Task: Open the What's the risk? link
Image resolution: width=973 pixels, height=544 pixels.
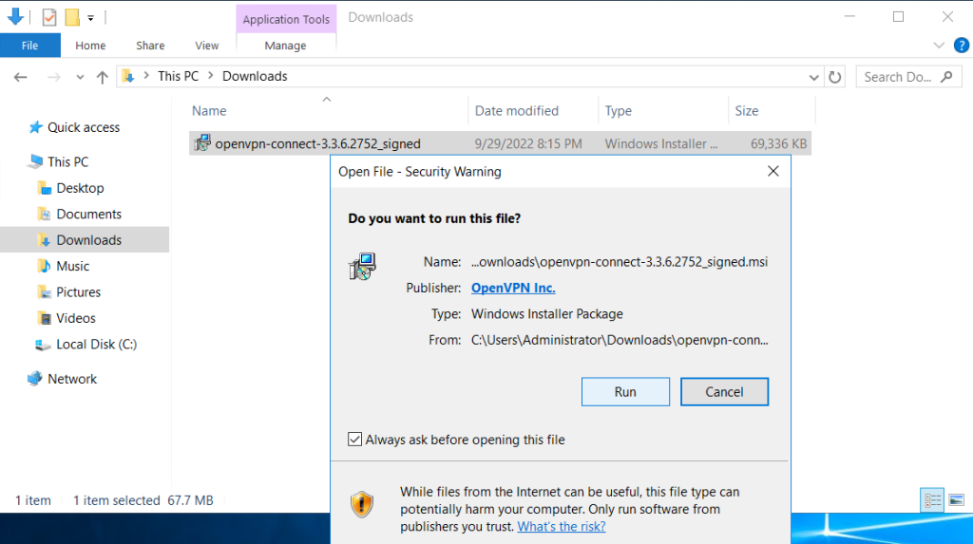Action: tap(562, 527)
